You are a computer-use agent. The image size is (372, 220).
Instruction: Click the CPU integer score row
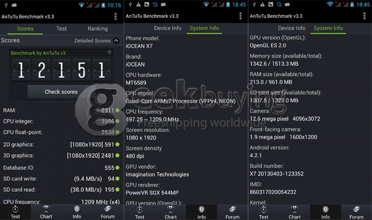61,121
